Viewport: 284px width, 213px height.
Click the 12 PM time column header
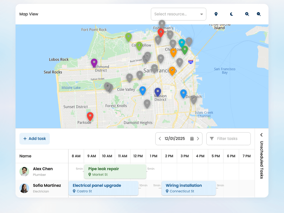point(138,156)
